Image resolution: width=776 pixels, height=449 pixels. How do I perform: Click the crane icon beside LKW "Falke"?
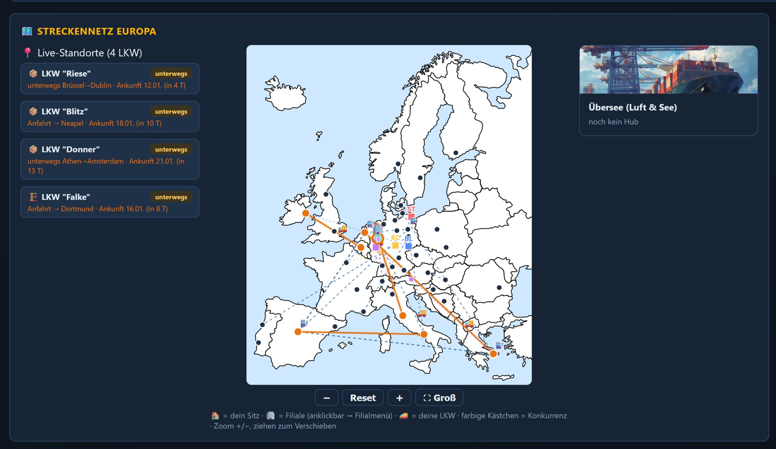click(33, 197)
